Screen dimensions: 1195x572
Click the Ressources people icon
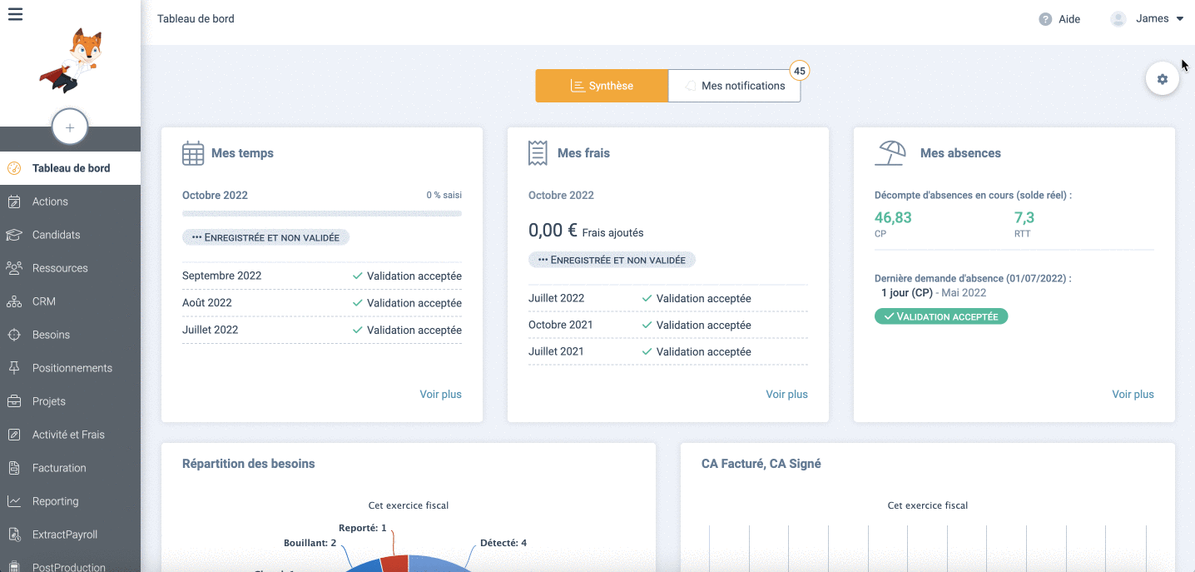tap(14, 268)
